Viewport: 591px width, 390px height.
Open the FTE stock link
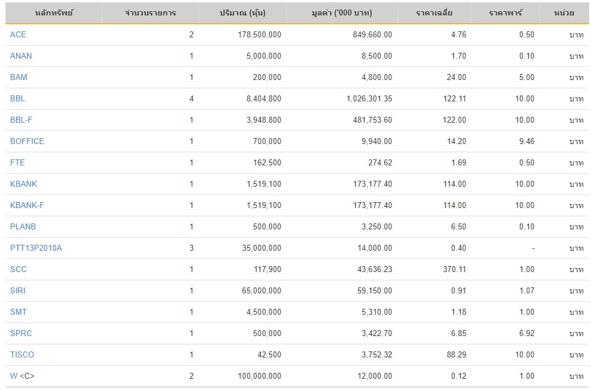click(18, 162)
